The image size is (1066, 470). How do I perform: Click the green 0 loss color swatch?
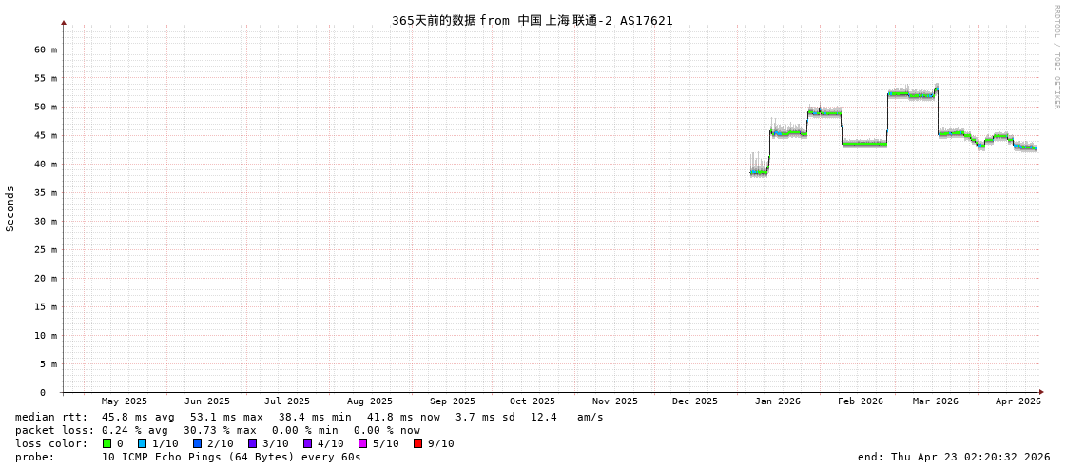pyautogui.click(x=107, y=443)
